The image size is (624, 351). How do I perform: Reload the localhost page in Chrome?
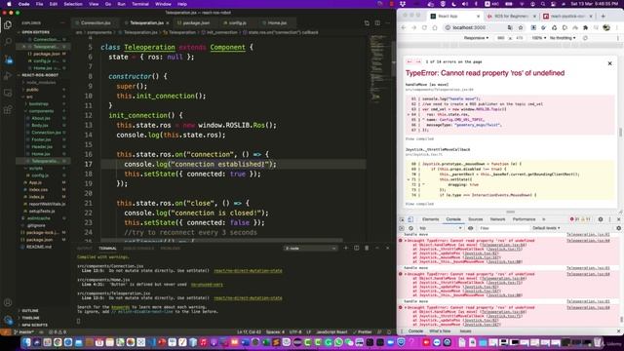coord(424,27)
